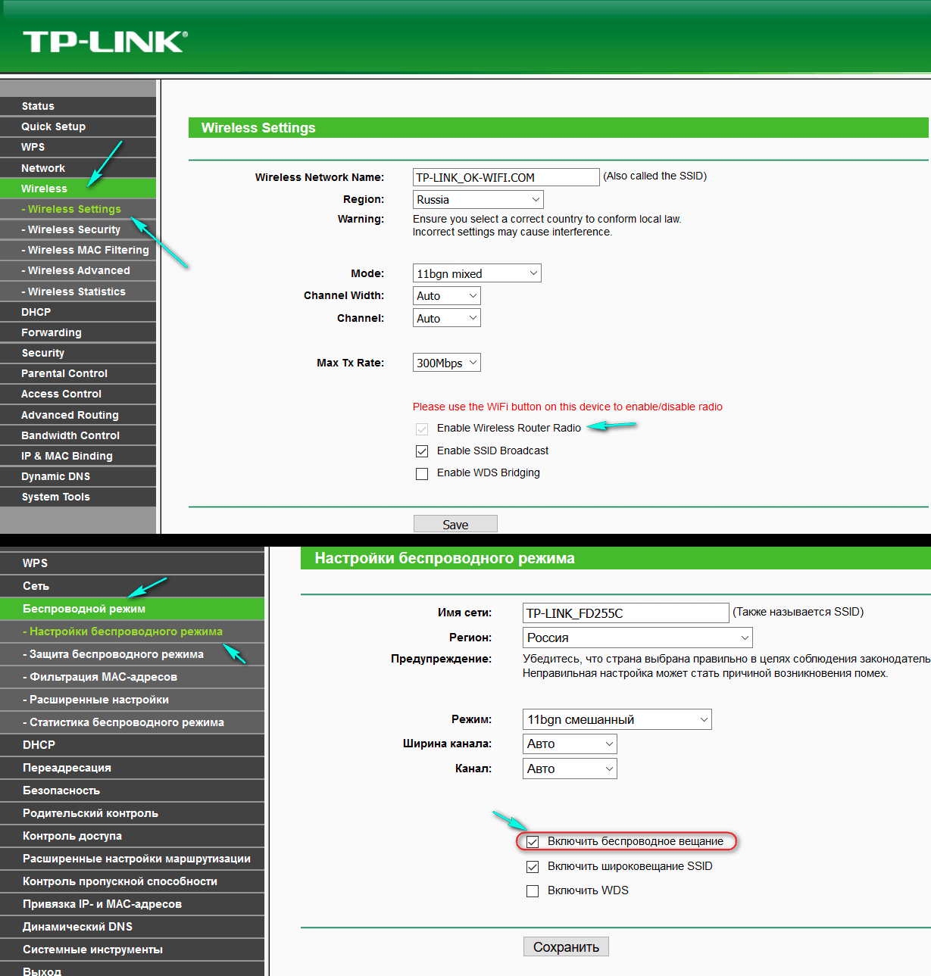Open System Tools menu

pyautogui.click(x=78, y=497)
